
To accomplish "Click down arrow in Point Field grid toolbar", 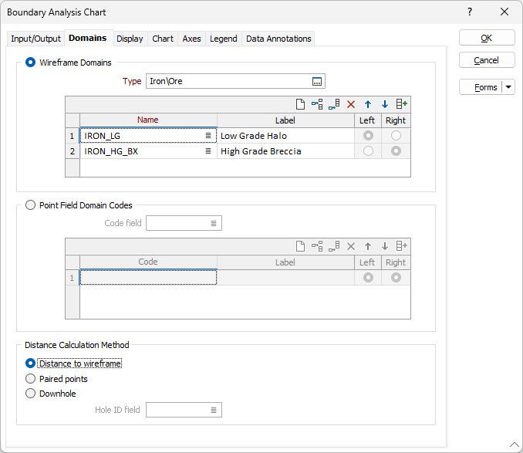I will pyautogui.click(x=385, y=246).
